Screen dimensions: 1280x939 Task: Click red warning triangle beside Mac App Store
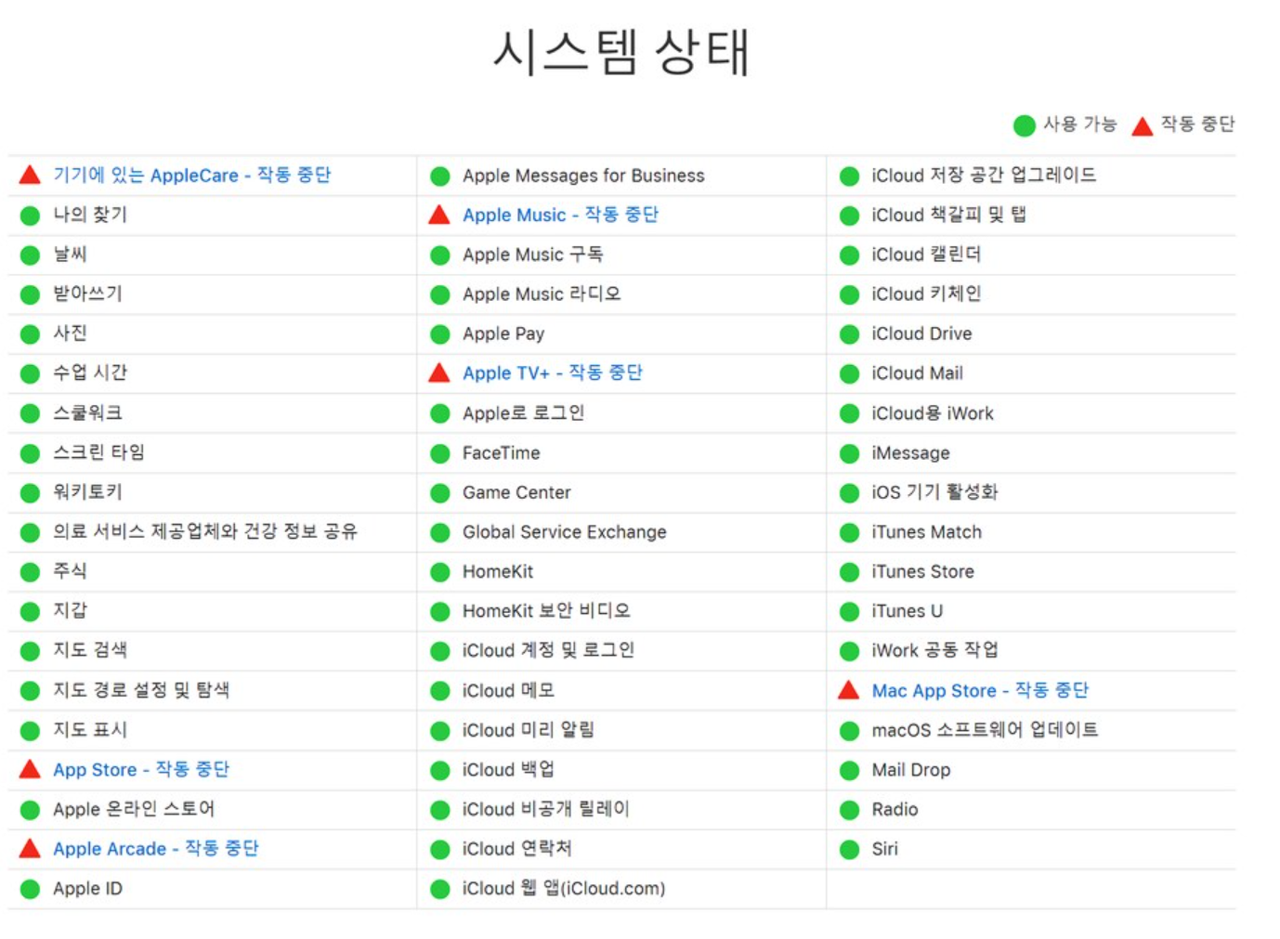tap(849, 690)
